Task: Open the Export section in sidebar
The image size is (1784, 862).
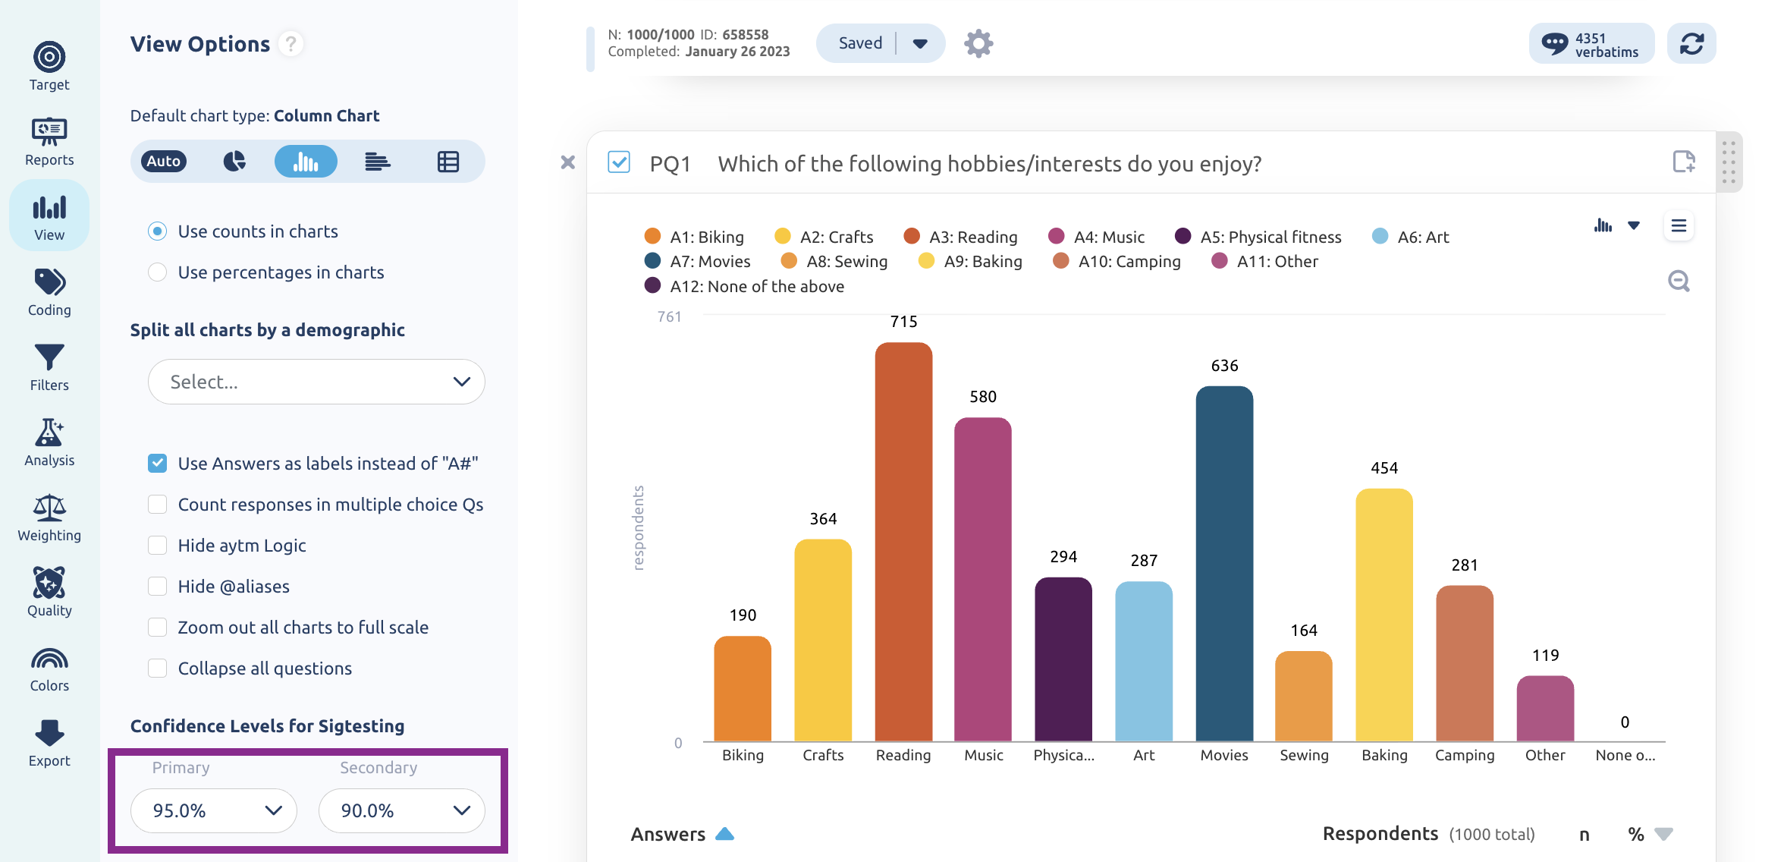Action: (49, 744)
